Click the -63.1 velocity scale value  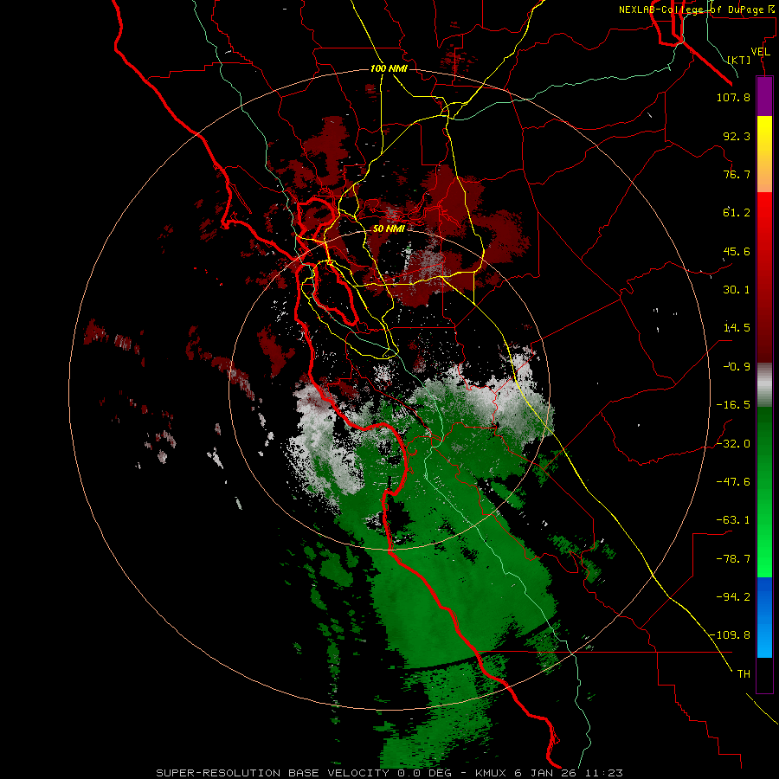733,520
